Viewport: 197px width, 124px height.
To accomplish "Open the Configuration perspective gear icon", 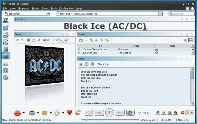I will pos(6,70).
